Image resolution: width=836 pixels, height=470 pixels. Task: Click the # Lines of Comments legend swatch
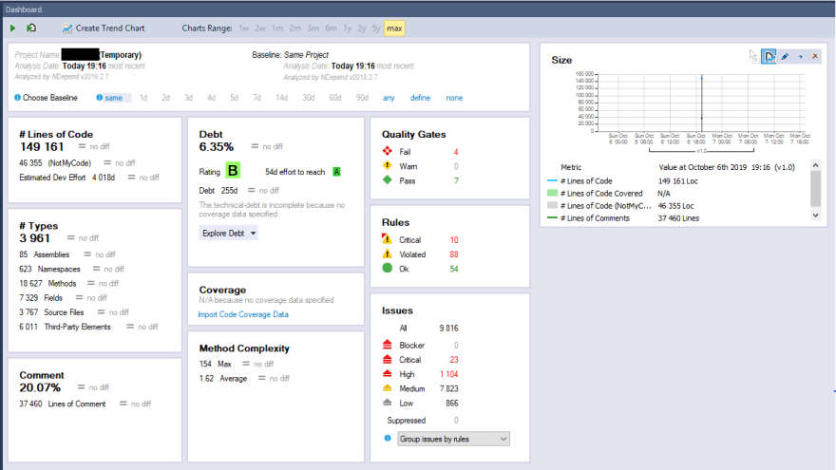552,218
